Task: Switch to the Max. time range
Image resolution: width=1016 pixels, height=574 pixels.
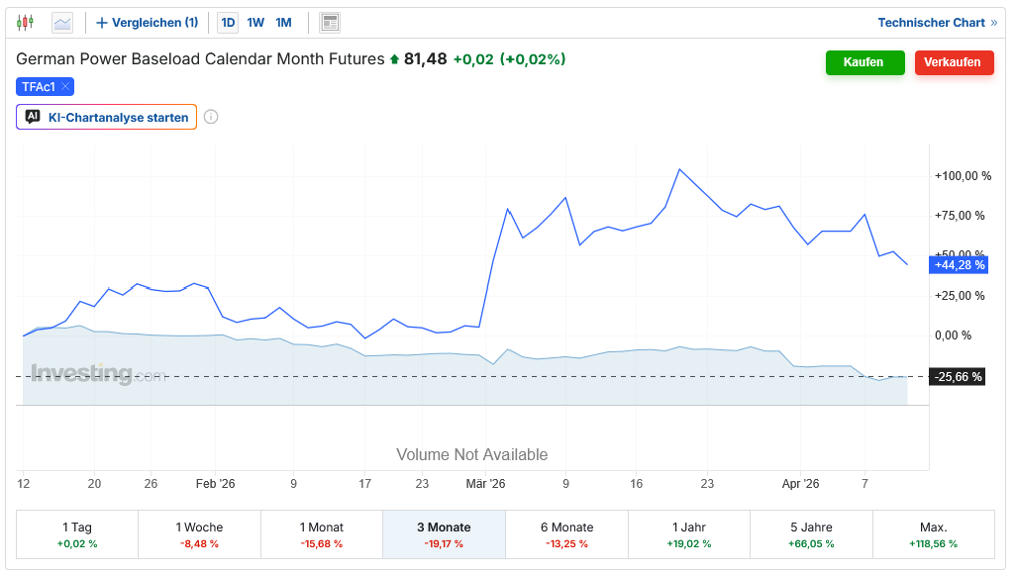Action: (933, 534)
